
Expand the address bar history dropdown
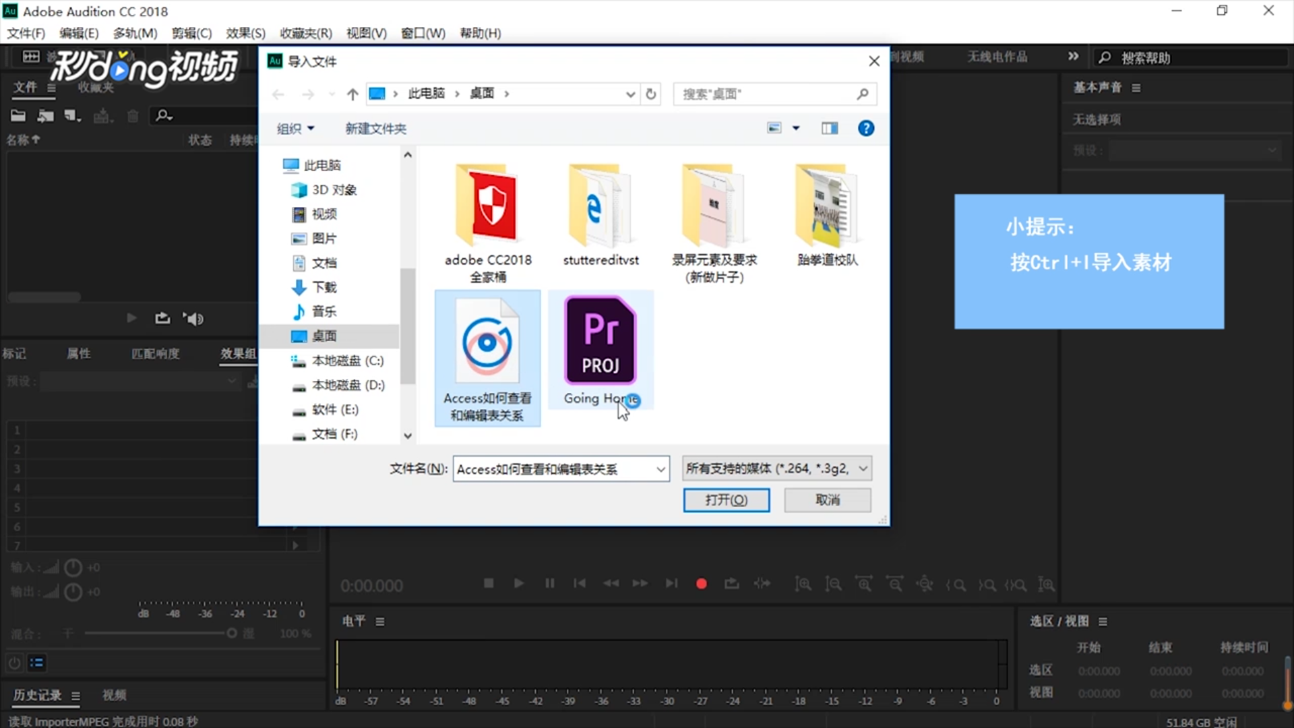pyautogui.click(x=630, y=94)
